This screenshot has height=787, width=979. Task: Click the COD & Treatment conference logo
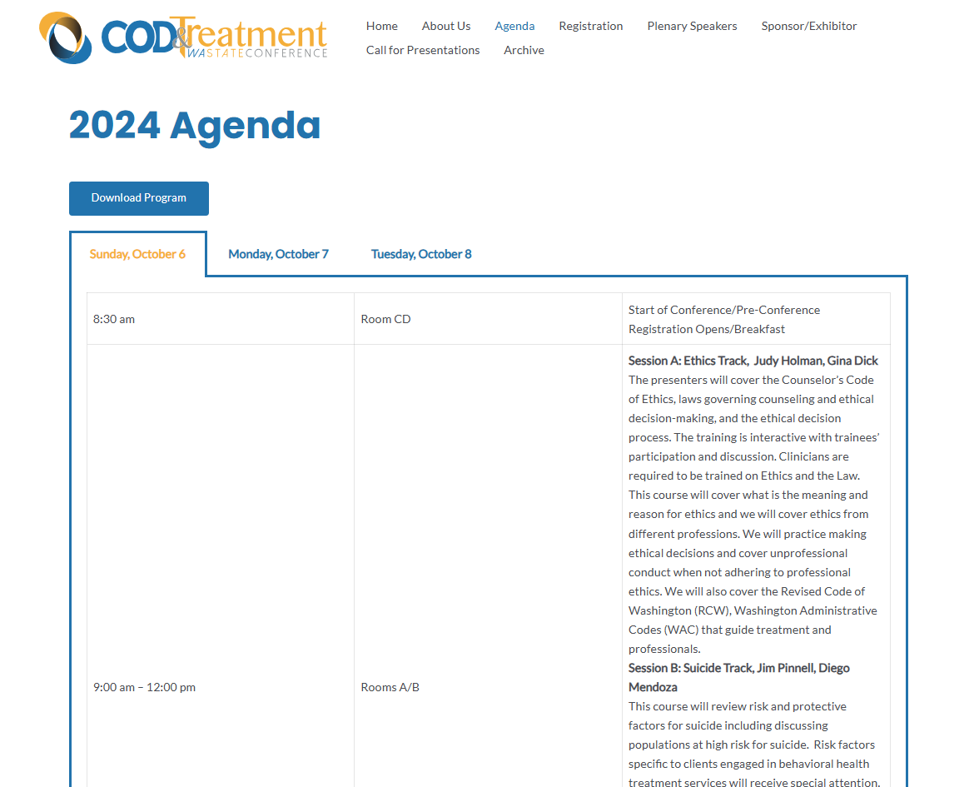pyautogui.click(x=183, y=37)
